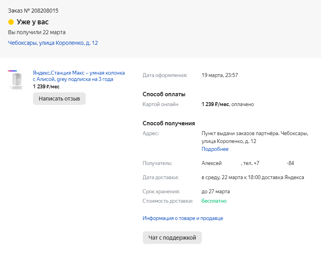Click the order date 19 марта, 23:57
321x262 pixels.
(220, 75)
